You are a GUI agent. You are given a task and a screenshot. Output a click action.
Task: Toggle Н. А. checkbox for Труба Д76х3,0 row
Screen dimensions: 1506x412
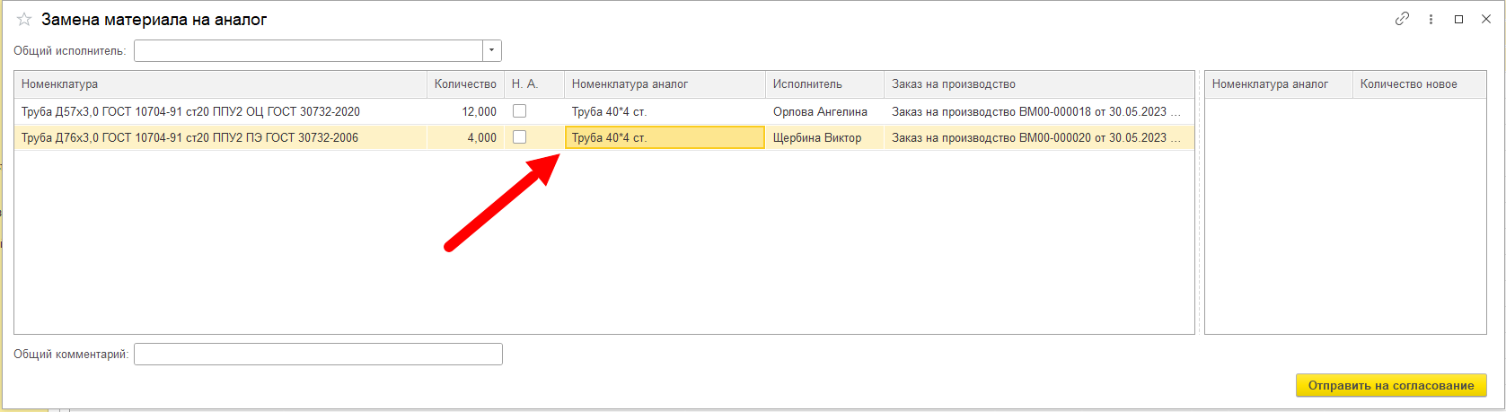tap(519, 137)
